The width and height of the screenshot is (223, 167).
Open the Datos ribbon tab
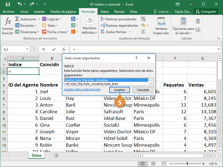[105, 12]
